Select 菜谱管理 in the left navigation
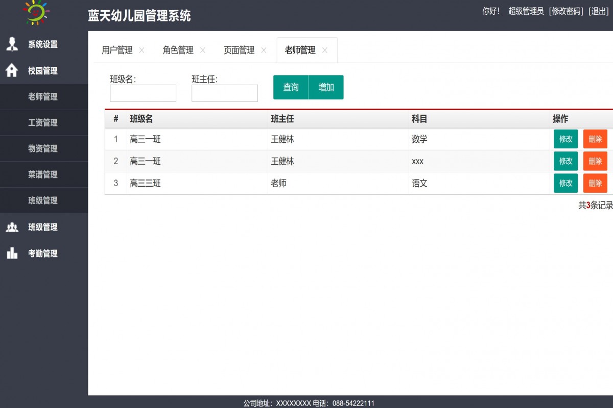 [44, 174]
